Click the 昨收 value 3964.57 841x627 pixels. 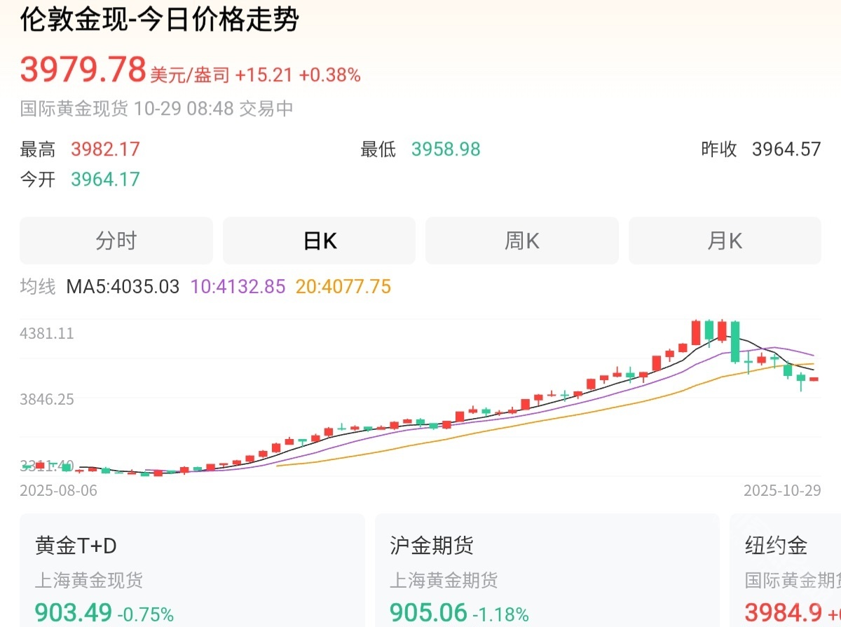786,149
